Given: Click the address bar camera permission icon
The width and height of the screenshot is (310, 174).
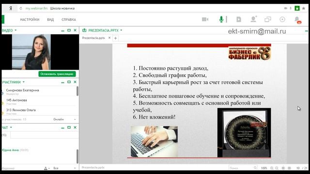Looking at the screenshot, I should click(x=286, y=8).
